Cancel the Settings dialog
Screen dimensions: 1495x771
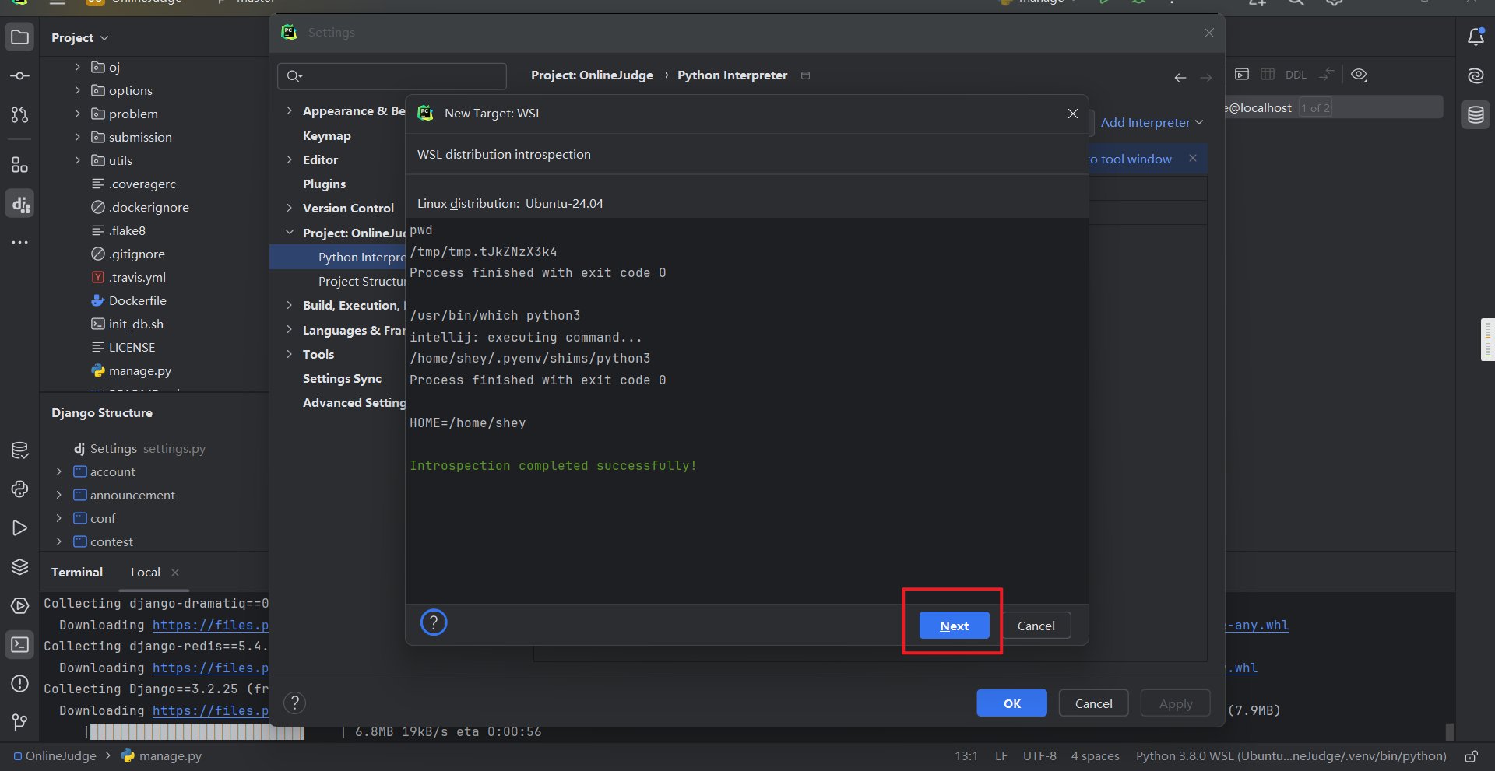(x=1093, y=703)
